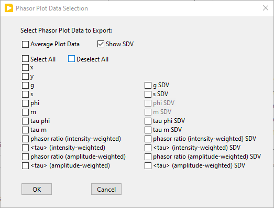
Task: Select the tau phi checkbox
Action: (25, 121)
